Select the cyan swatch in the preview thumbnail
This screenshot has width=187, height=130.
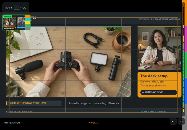coord(28,19)
